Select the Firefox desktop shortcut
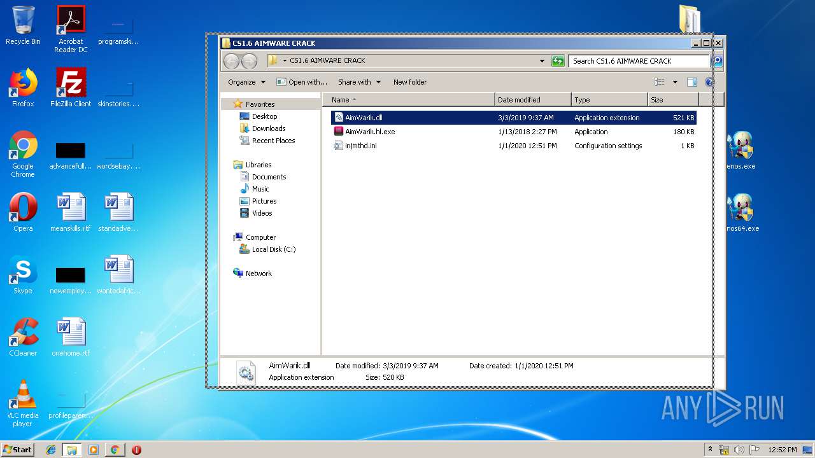The height and width of the screenshot is (458, 815). [23, 88]
